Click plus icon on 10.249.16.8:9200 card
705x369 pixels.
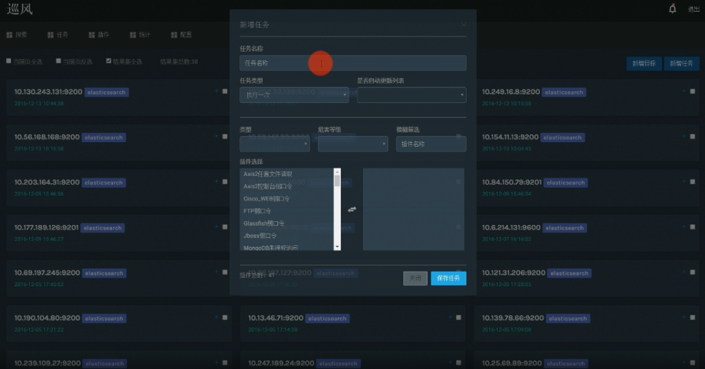point(684,91)
